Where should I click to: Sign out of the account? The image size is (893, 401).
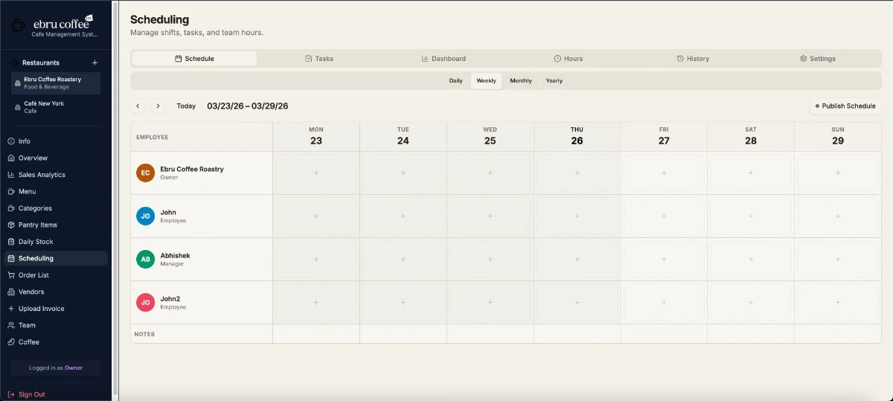click(x=27, y=394)
